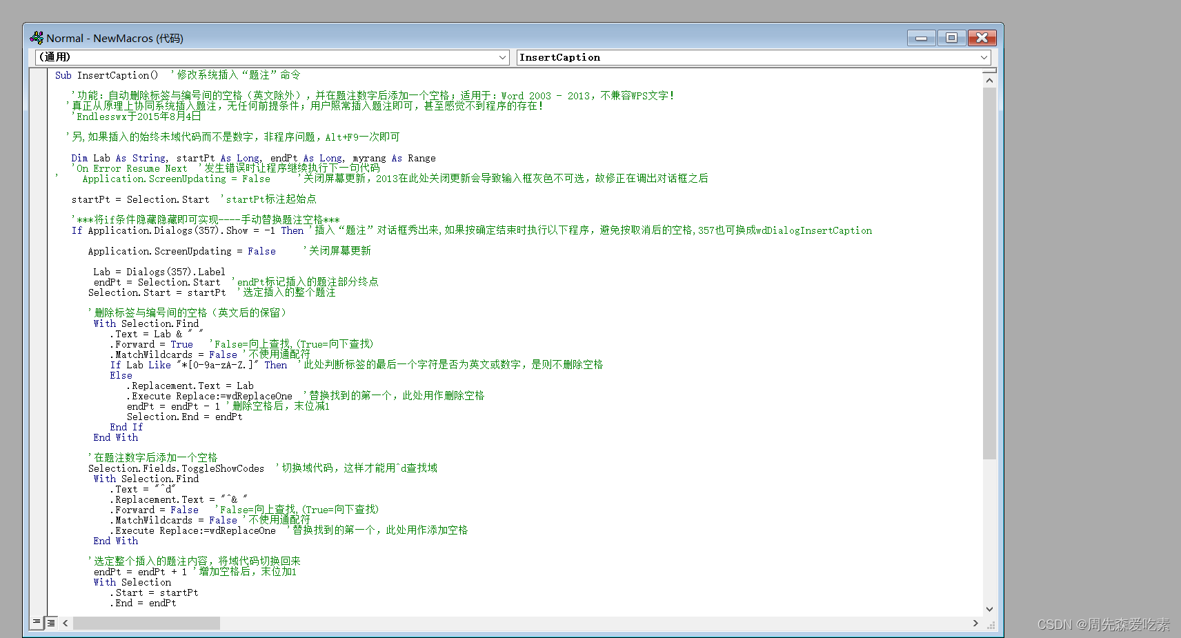Switch to Full Module View button
The width and height of the screenshot is (1181, 638).
(51, 623)
